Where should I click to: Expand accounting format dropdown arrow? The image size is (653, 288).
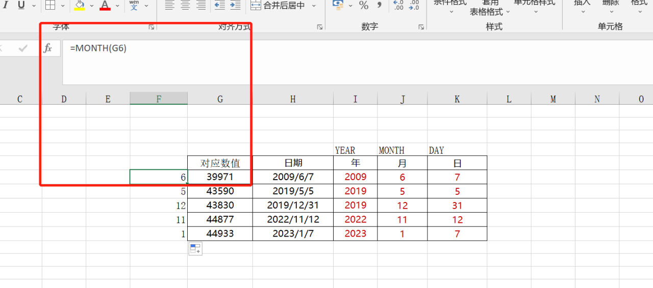coord(350,6)
